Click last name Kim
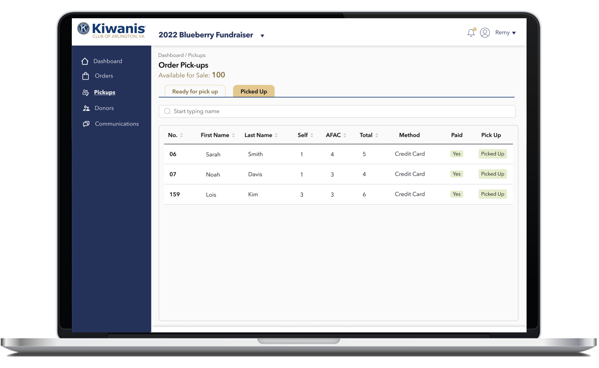599x368 pixels. tap(253, 194)
